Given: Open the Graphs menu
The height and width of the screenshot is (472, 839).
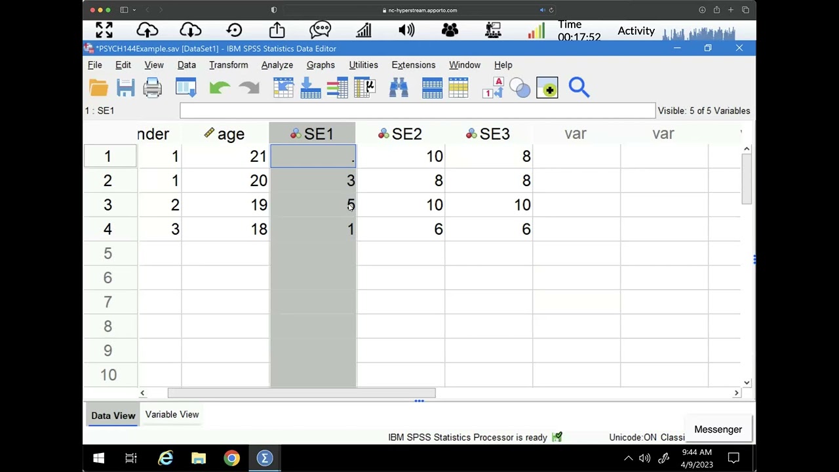Looking at the screenshot, I should 321,65.
